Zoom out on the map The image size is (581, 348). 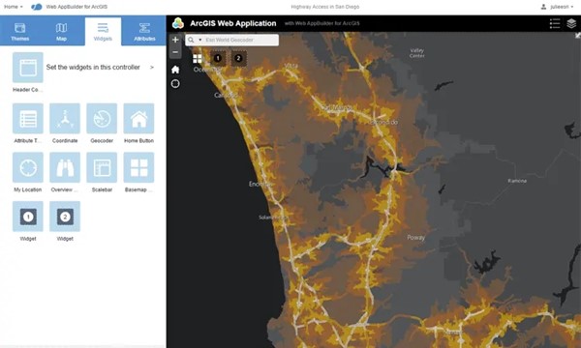175,52
